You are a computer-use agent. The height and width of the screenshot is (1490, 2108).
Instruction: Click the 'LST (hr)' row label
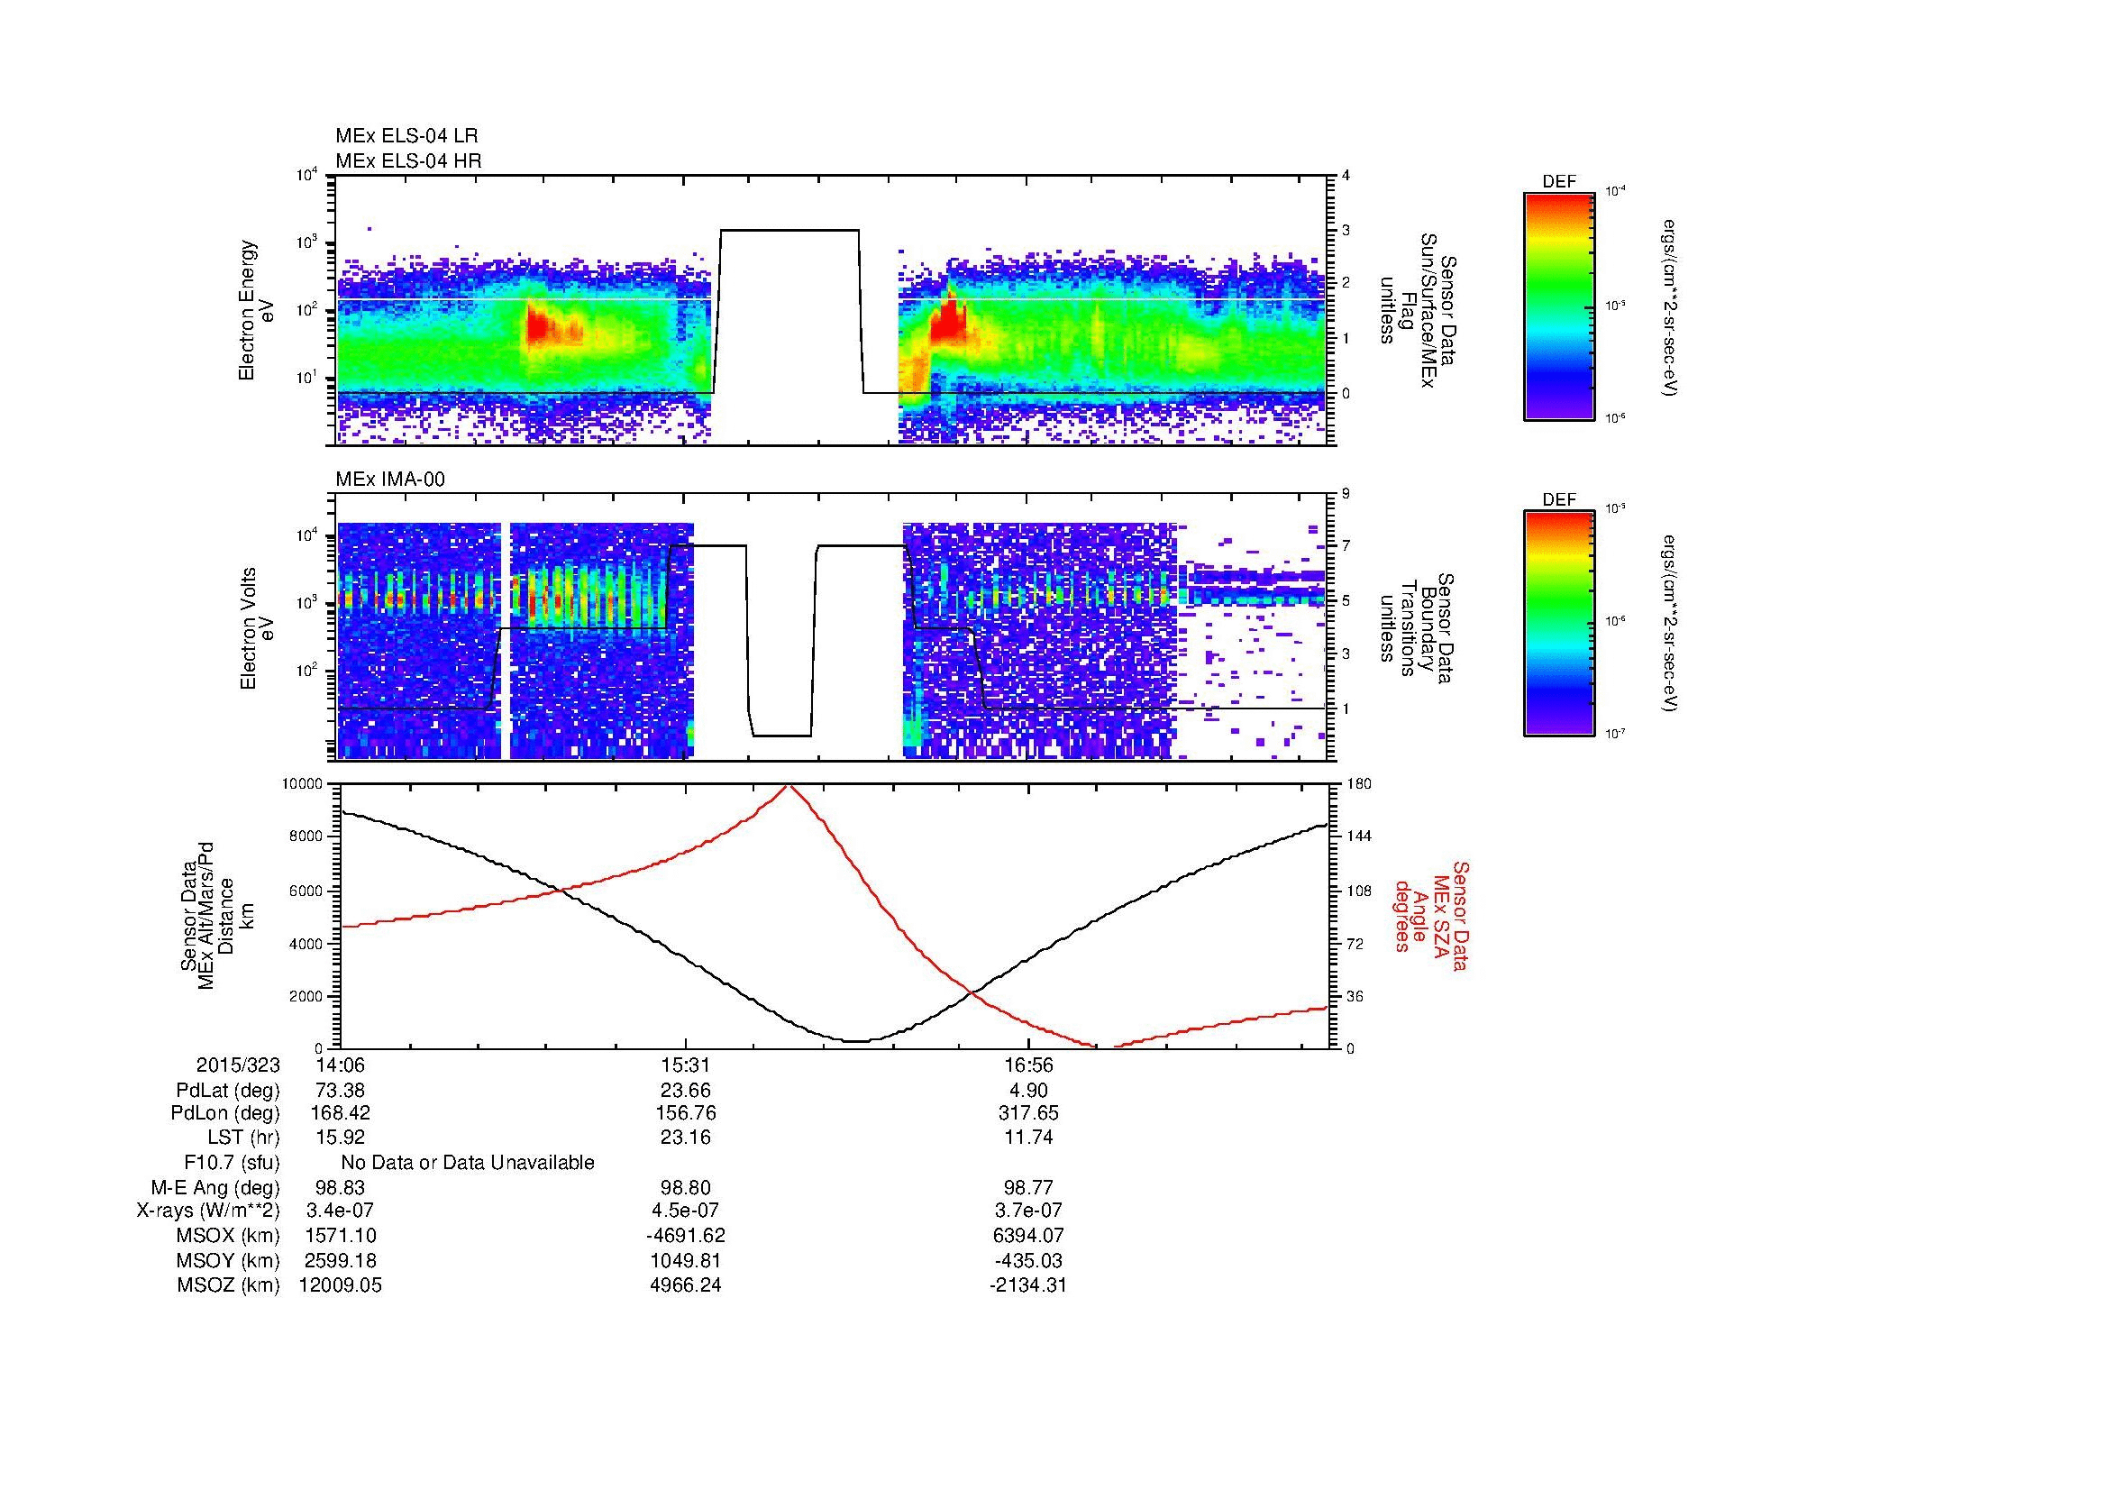coord(243,1138)
